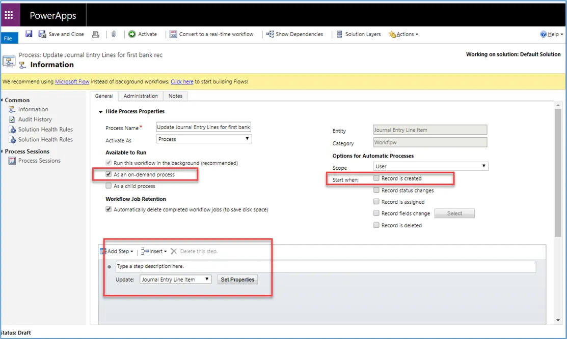
Task: Click Show Dependencies label
Action: coord(300,34)
